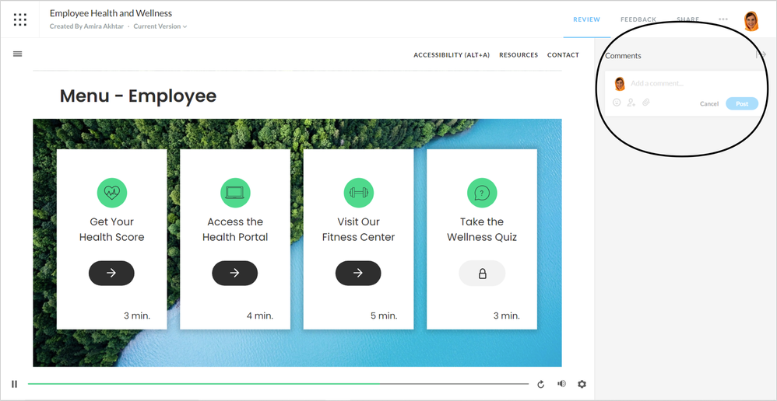Click the commenter avatar beside comment field

click(620, 84)
